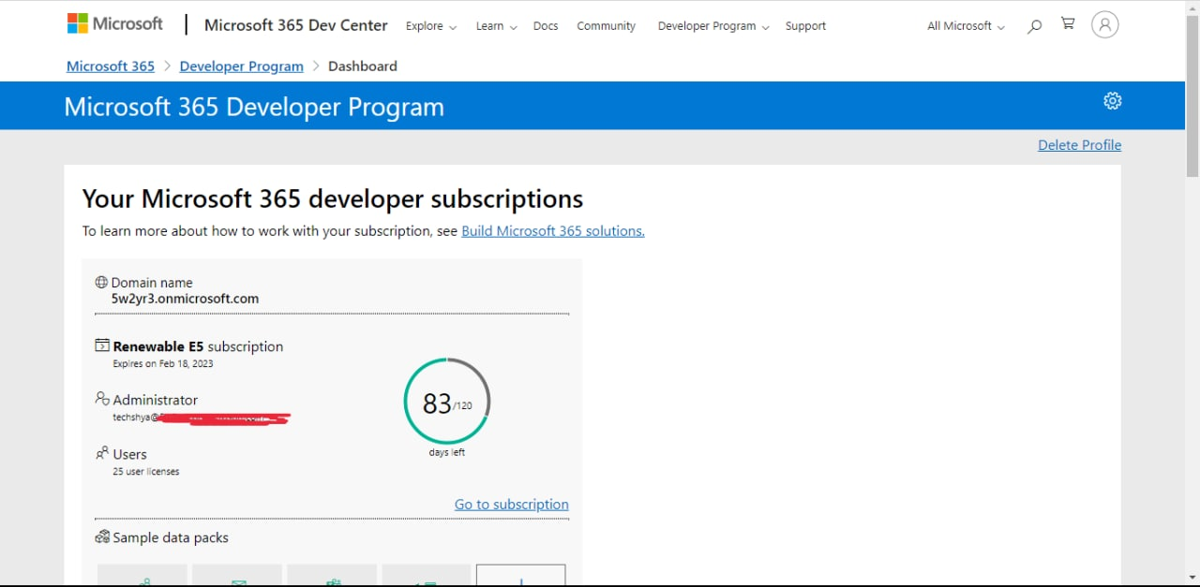The height and width of the screenshot is (587, 1200).
Task: Click the Users people icon
Action: 102,453
